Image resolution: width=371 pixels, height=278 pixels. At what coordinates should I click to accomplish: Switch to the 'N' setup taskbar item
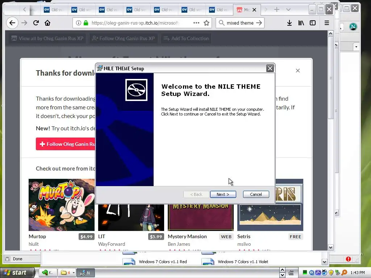pyautogui.click(x=86, y=273)
